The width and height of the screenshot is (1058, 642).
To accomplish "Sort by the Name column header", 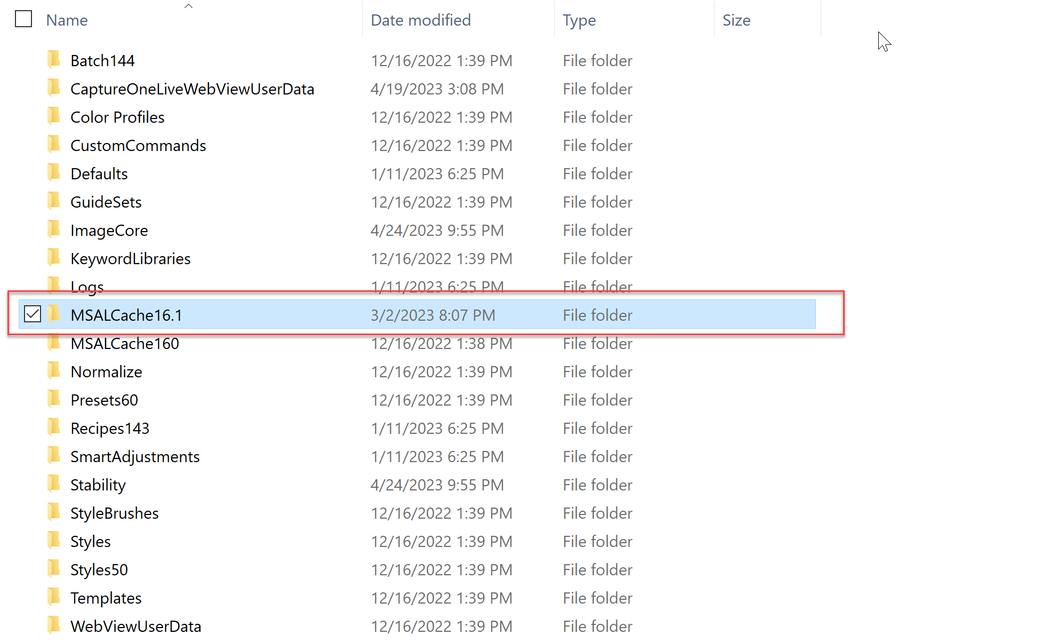I will click(67, 20).
